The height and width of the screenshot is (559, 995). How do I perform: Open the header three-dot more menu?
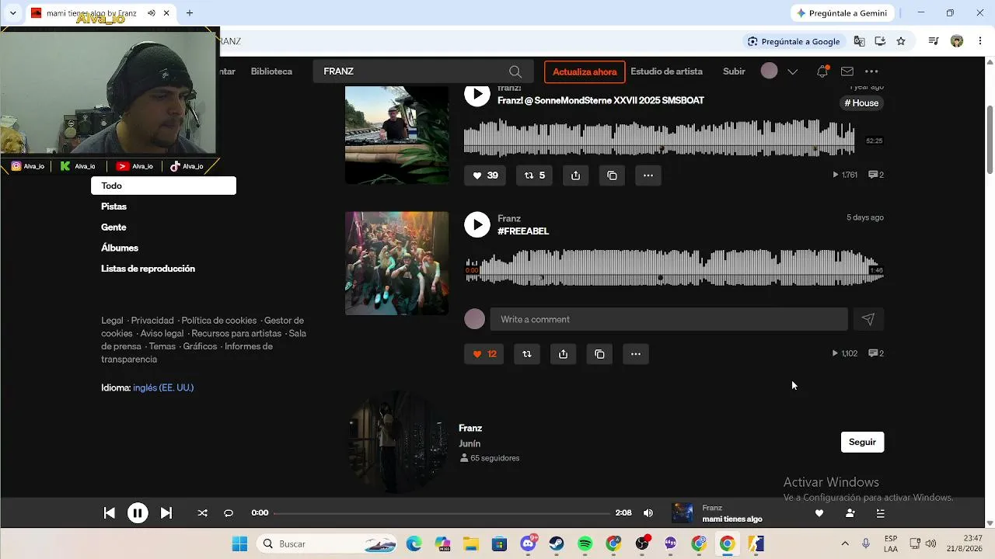coord(871,71)
